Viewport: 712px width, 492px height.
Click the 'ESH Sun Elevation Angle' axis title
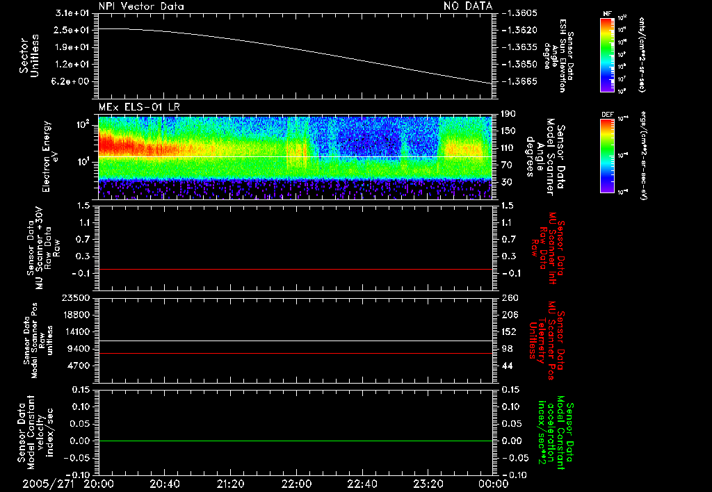click(x=558, y=56)
